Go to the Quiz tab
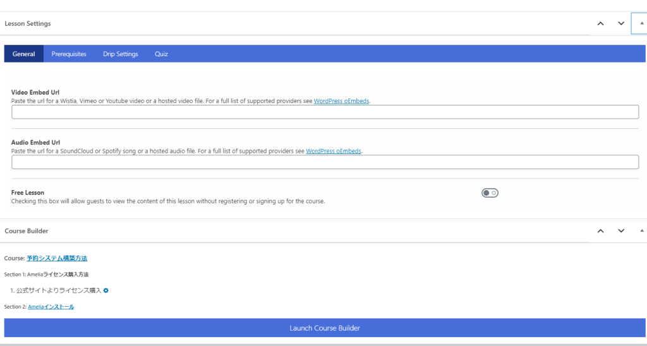 coord(161,54)
